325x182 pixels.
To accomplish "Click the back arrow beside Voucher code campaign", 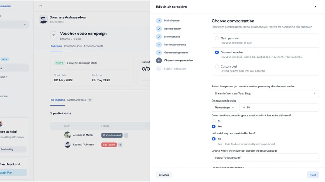I will (x=54, y=35).
